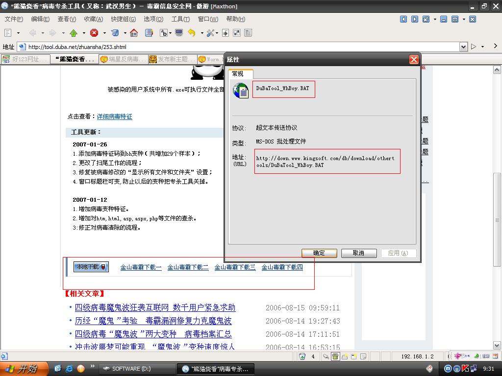Click the 开始 Start button

[24, 369]
